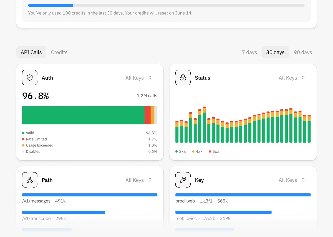The image size is (333, 237).
Task: Click the green Valid segment of Auth bar
Action: tap(83, 115)
